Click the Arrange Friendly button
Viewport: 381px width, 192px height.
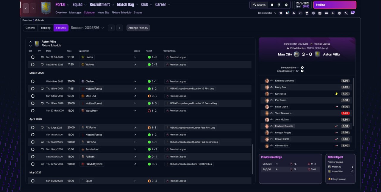[138, 28]
